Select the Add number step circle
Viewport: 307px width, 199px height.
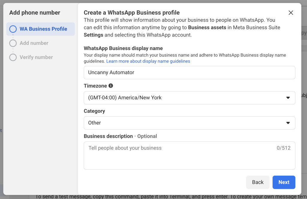pos(12,43)
